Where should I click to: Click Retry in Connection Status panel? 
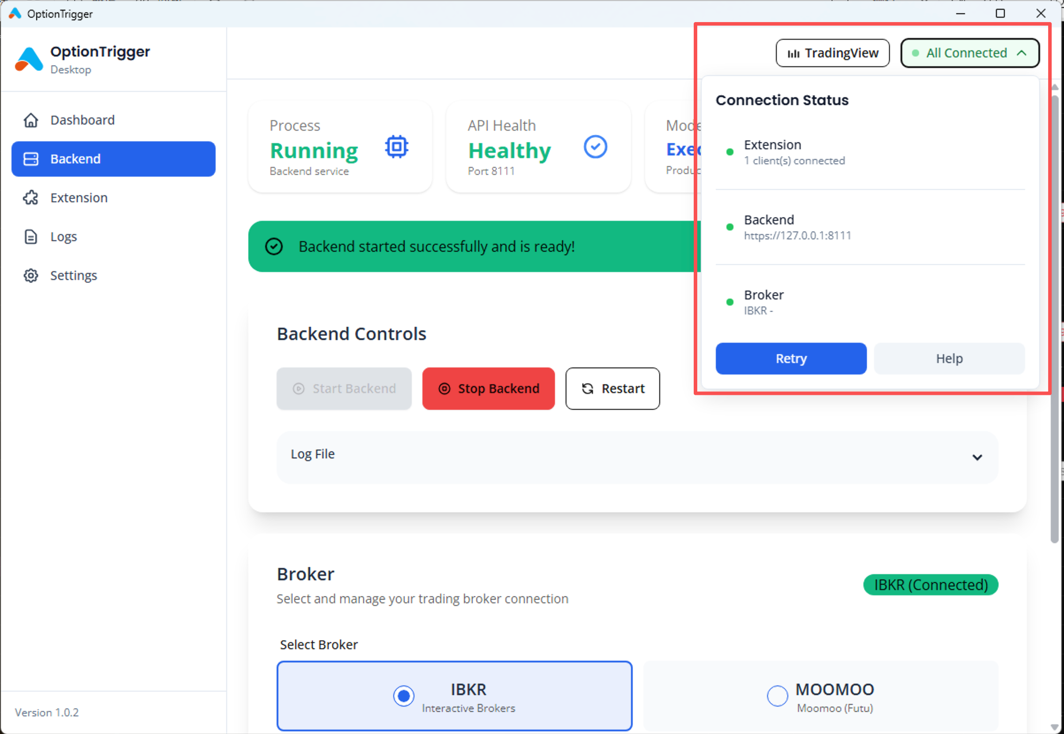(x=791, y=358)
